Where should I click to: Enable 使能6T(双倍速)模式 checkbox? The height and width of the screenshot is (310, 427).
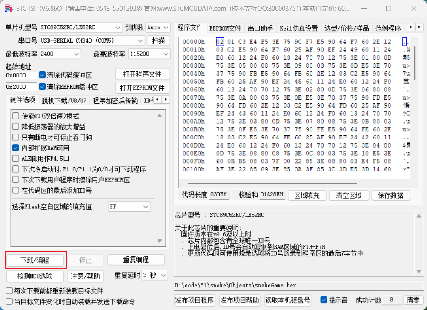tap(15, 116)
